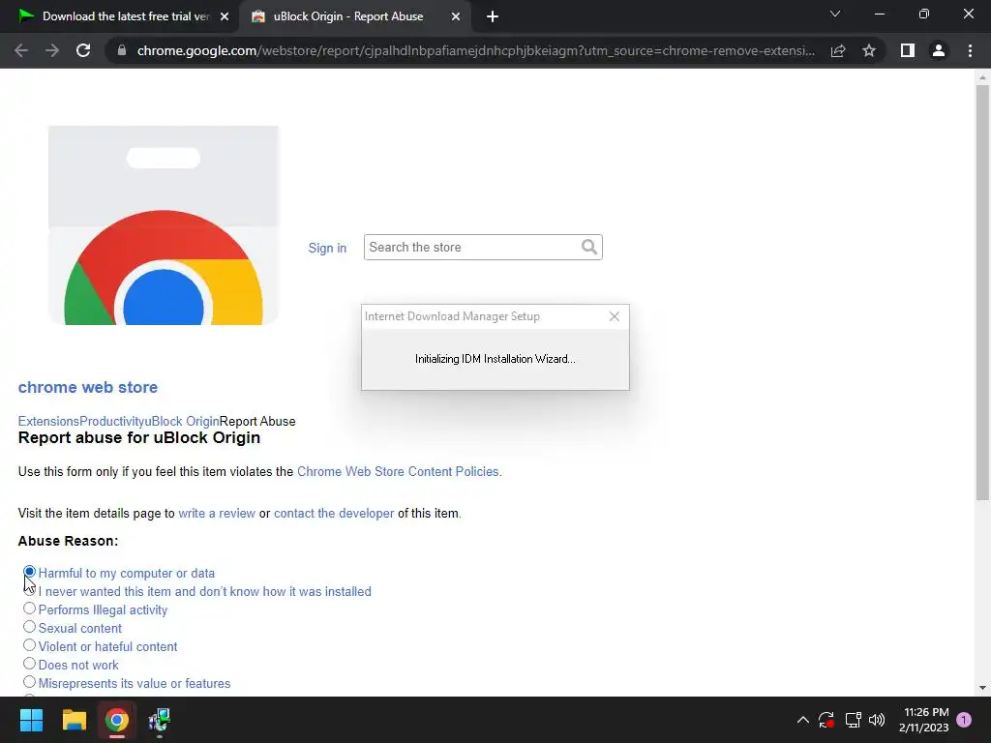The image size is (991, 743).
Task: Open the Chrome profile menu
Action: tap(939, 50)
